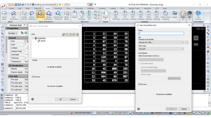Open the Draw 3D tab
Screen dimensions: 211x118
click(37, 8)
